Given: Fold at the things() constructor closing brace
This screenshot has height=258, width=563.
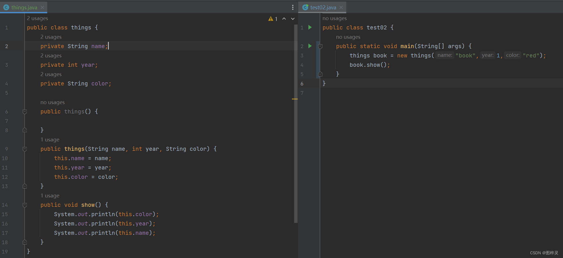Looking at the screenshot, I should pyautogui.click(x=25, y=130).
